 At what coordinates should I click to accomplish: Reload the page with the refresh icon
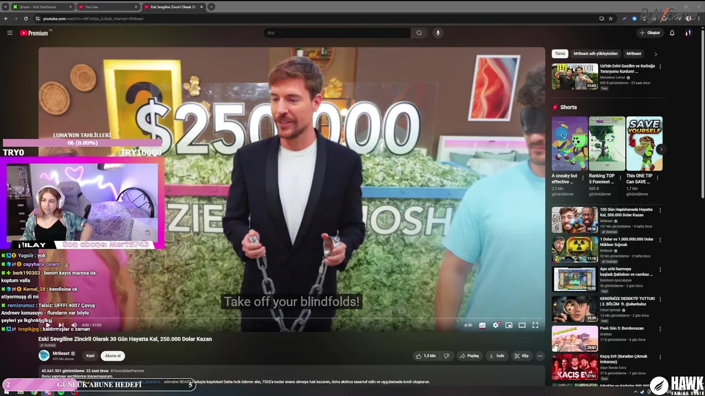[25, 18]
